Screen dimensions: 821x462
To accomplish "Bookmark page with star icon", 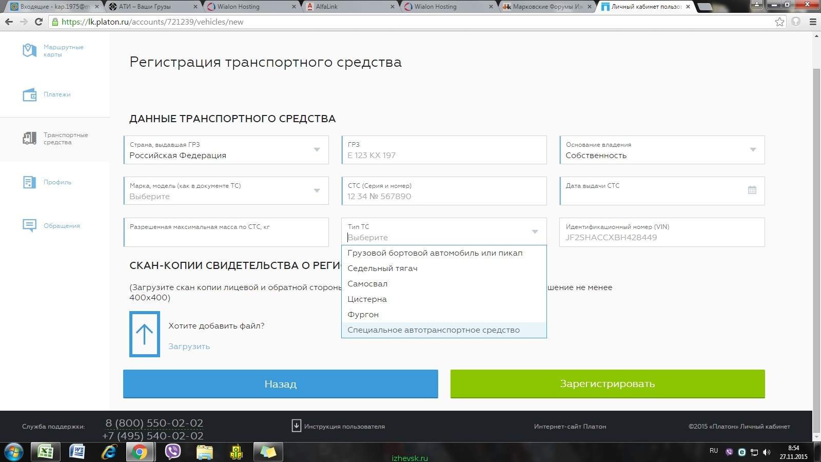I will point(779,22).
